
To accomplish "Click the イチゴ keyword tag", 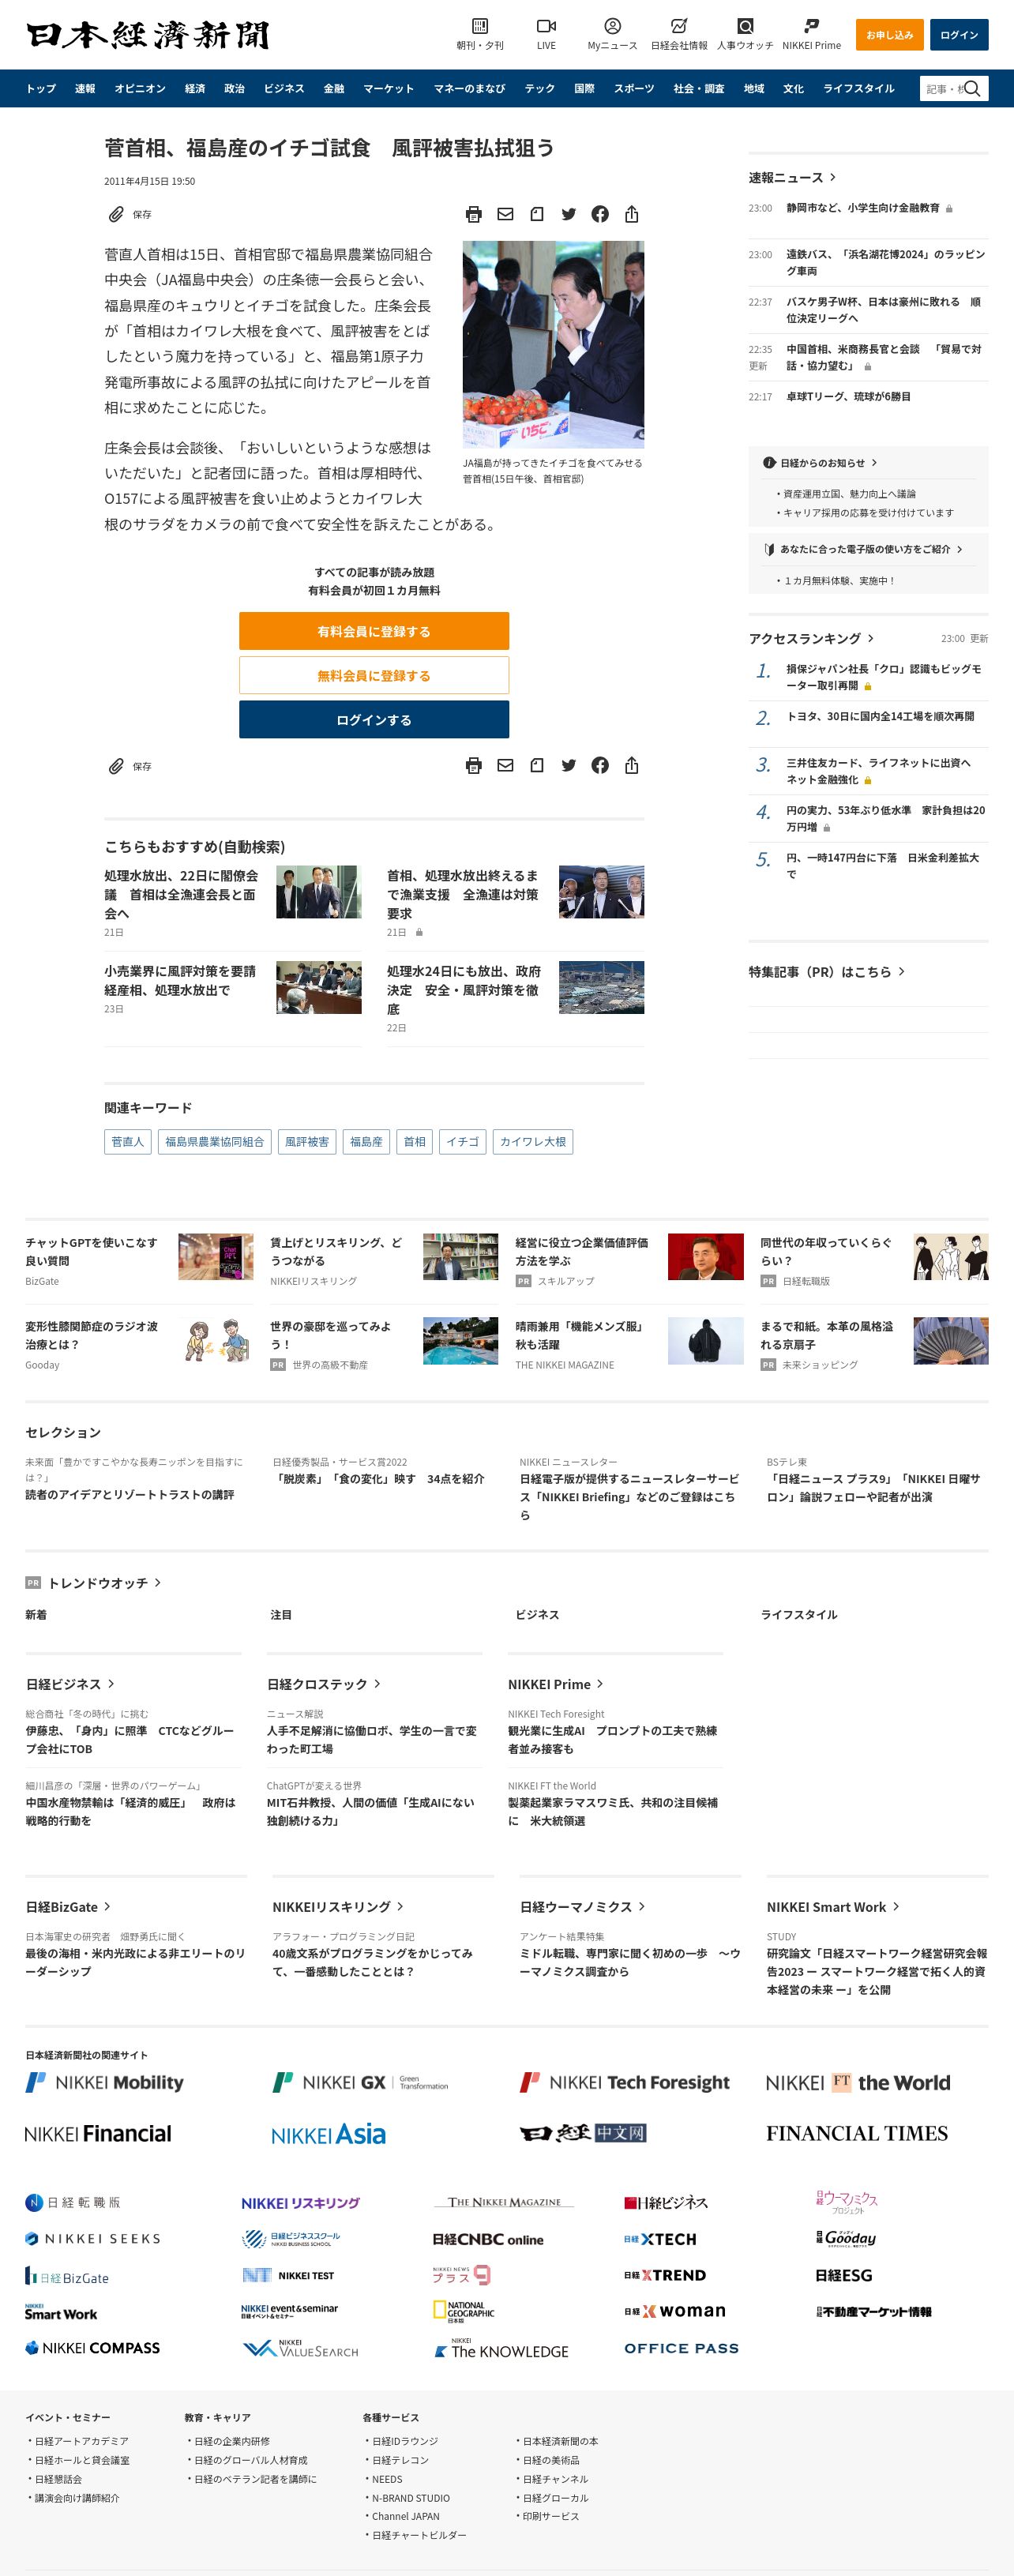I will pyautogui.click(x=462, y=1141).
